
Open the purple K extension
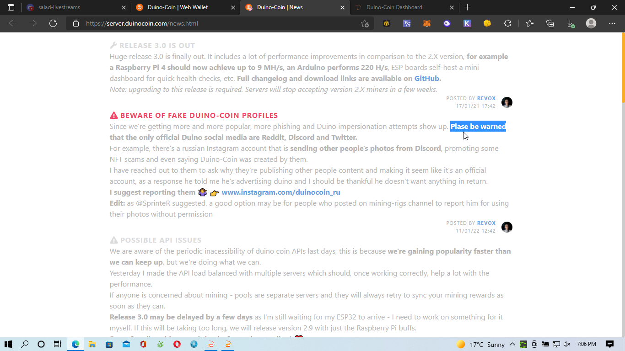coord(467,23)
